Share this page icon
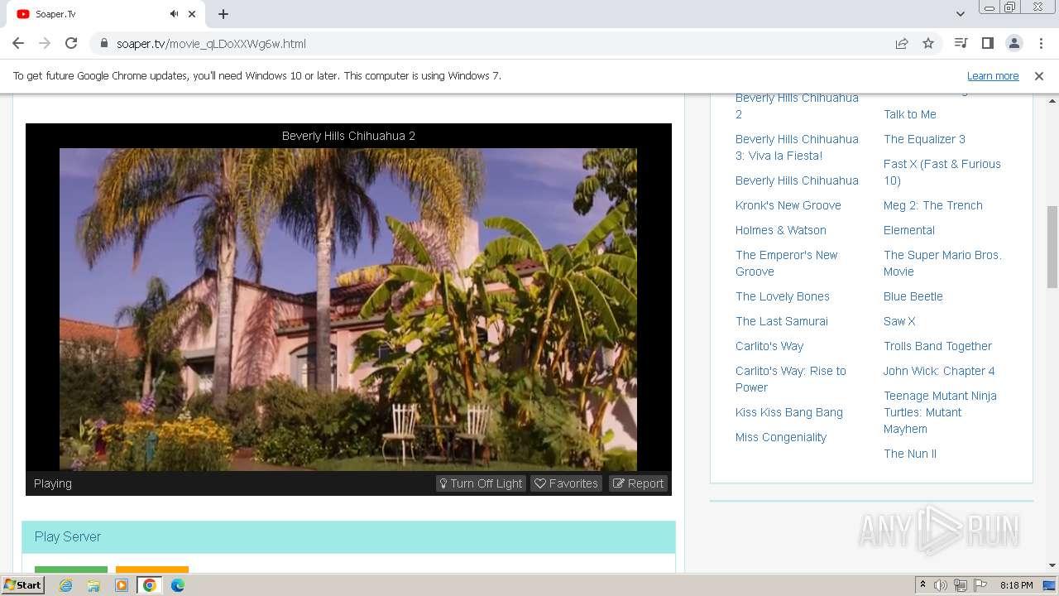1059x596 pixels. (x=902, y=44)
